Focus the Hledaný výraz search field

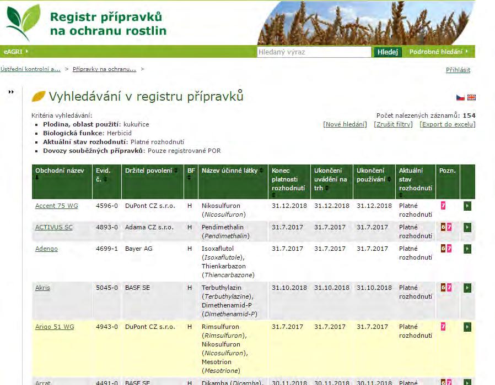[314, 52]
